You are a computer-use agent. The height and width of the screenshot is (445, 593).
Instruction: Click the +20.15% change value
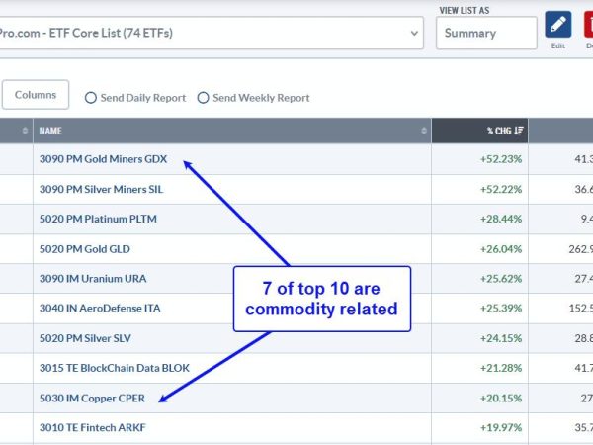(501, 399)
